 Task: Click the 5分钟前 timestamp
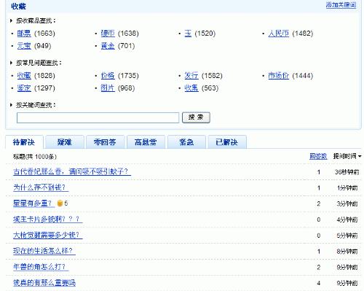coord(347,236)
